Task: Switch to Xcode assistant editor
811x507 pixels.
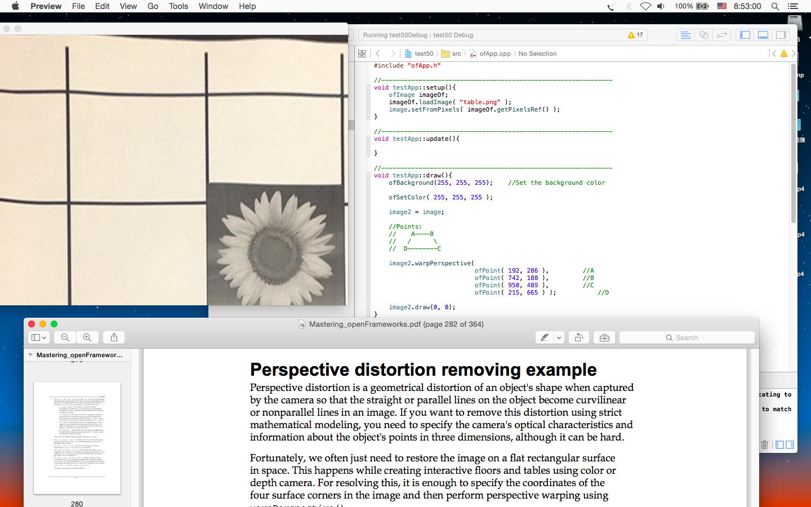Action: [703, 35]
